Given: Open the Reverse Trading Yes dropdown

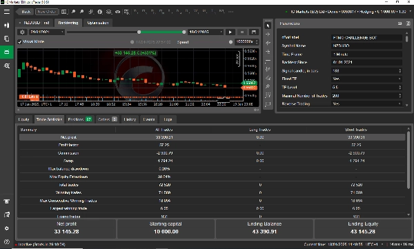Looking at the screenshot, I should pyautogui.click(x=366, y=103).
